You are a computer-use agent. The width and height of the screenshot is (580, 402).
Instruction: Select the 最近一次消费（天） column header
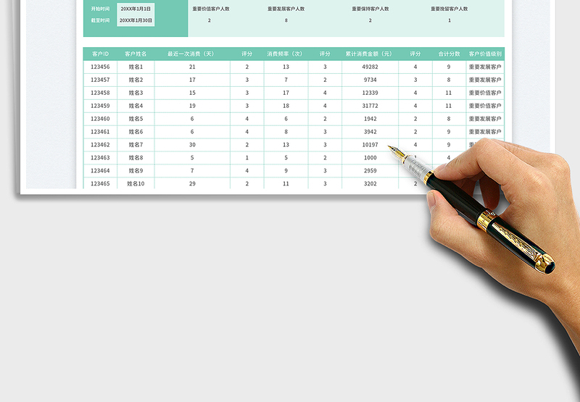[x=192, y=54]
